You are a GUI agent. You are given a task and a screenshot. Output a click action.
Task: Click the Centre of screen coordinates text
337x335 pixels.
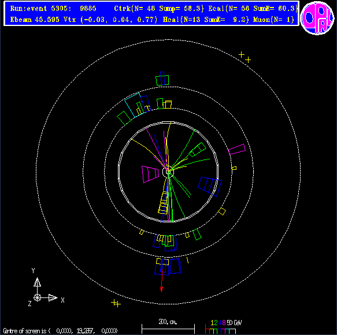60,331
